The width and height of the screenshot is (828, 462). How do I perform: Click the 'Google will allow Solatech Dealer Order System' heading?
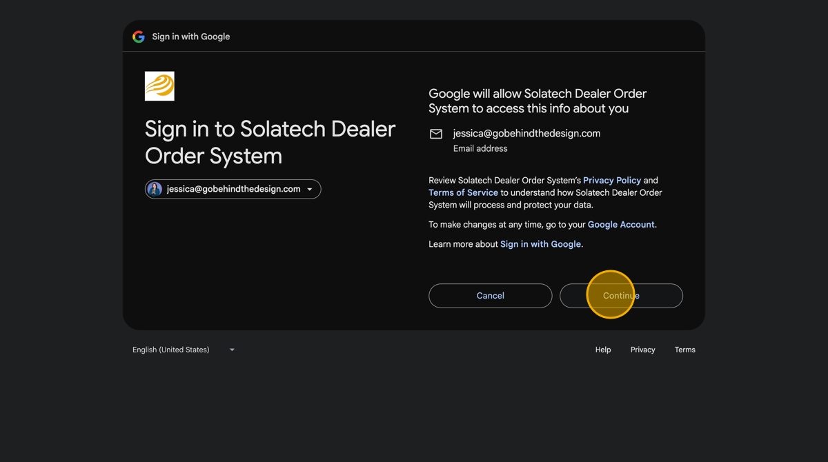[538, 101]
